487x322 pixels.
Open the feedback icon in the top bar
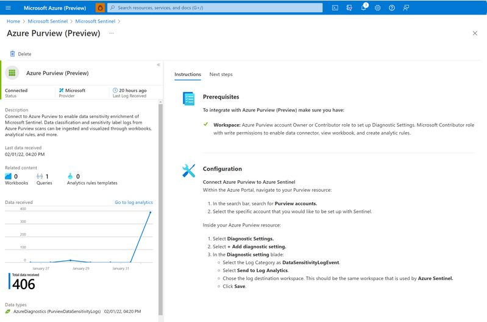tap(406, 8)
